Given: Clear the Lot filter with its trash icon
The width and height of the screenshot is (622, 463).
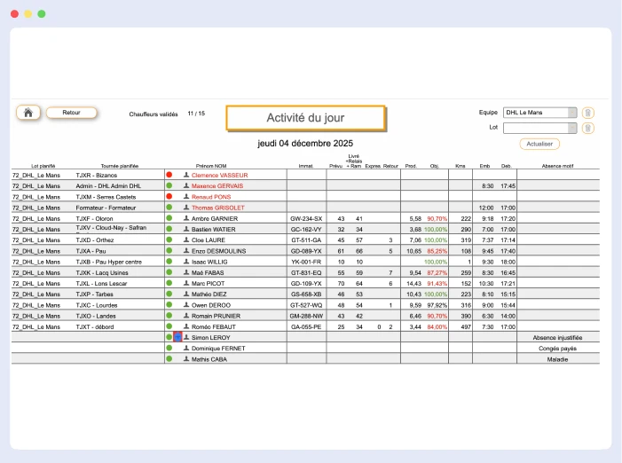Looking at the screenshot, I should tap(587, 128).
